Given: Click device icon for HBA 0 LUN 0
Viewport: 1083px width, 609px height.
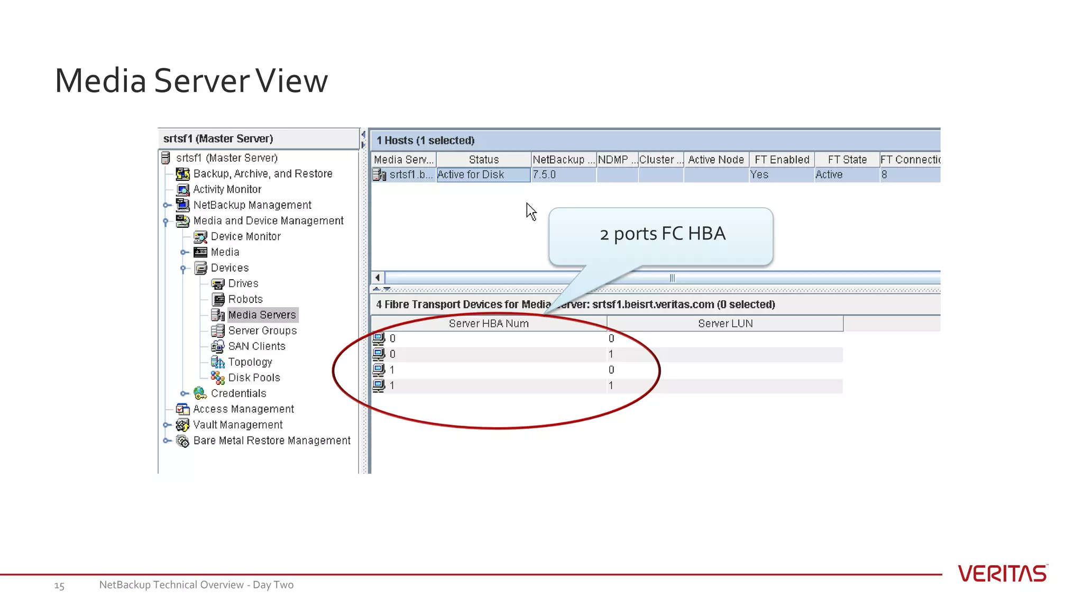Looking at the screenshot, I should click(x=379, y=338).
